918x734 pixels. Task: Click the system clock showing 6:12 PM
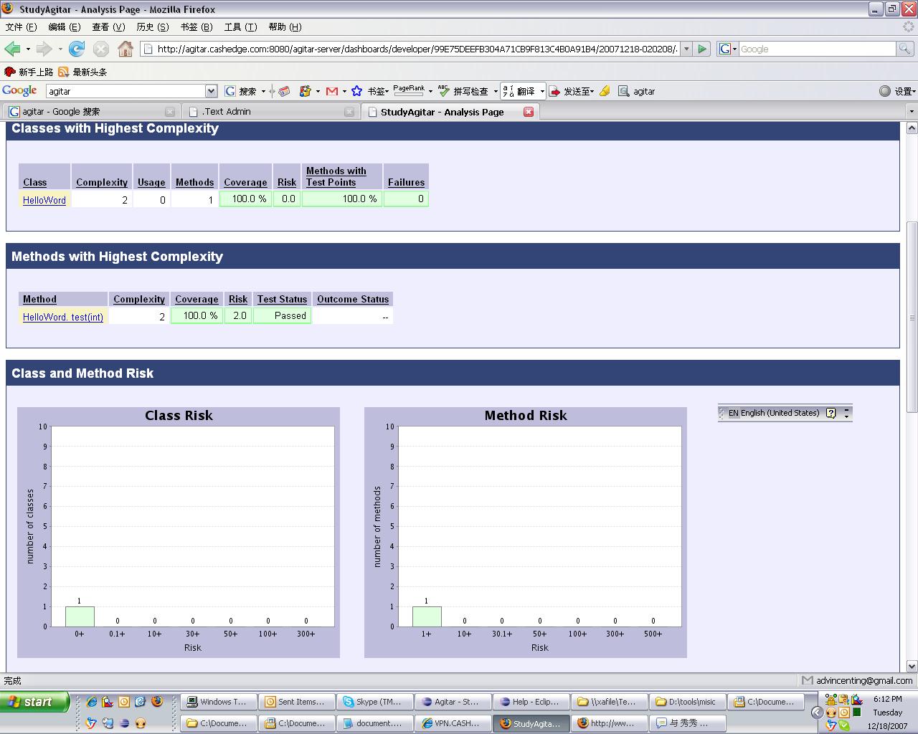888,699
